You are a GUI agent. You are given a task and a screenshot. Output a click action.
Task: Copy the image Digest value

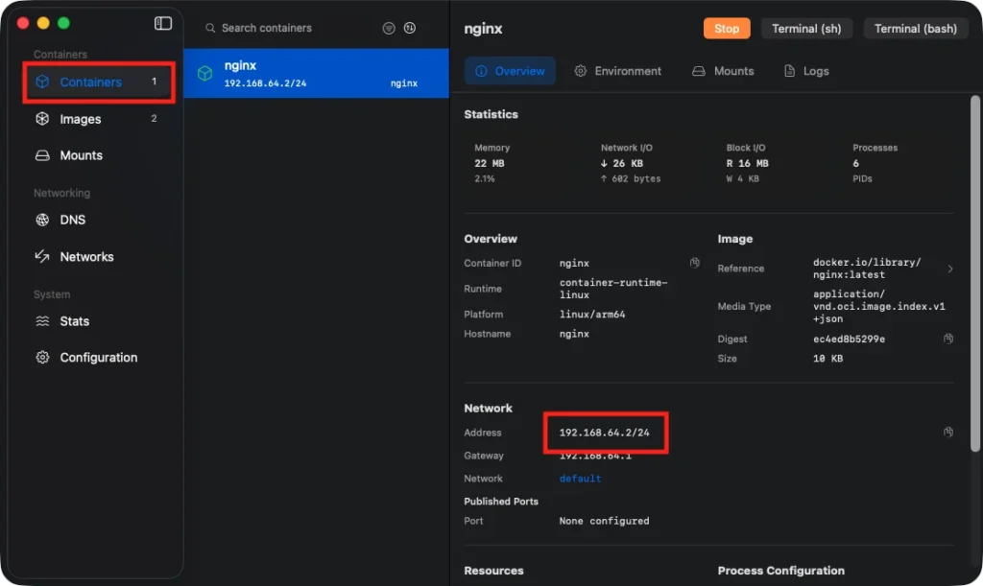(948, 339)
